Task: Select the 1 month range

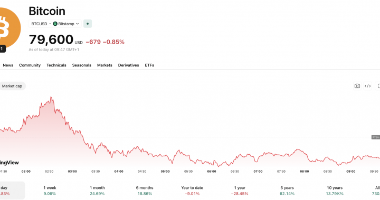Action: click(x=97, y=191)
